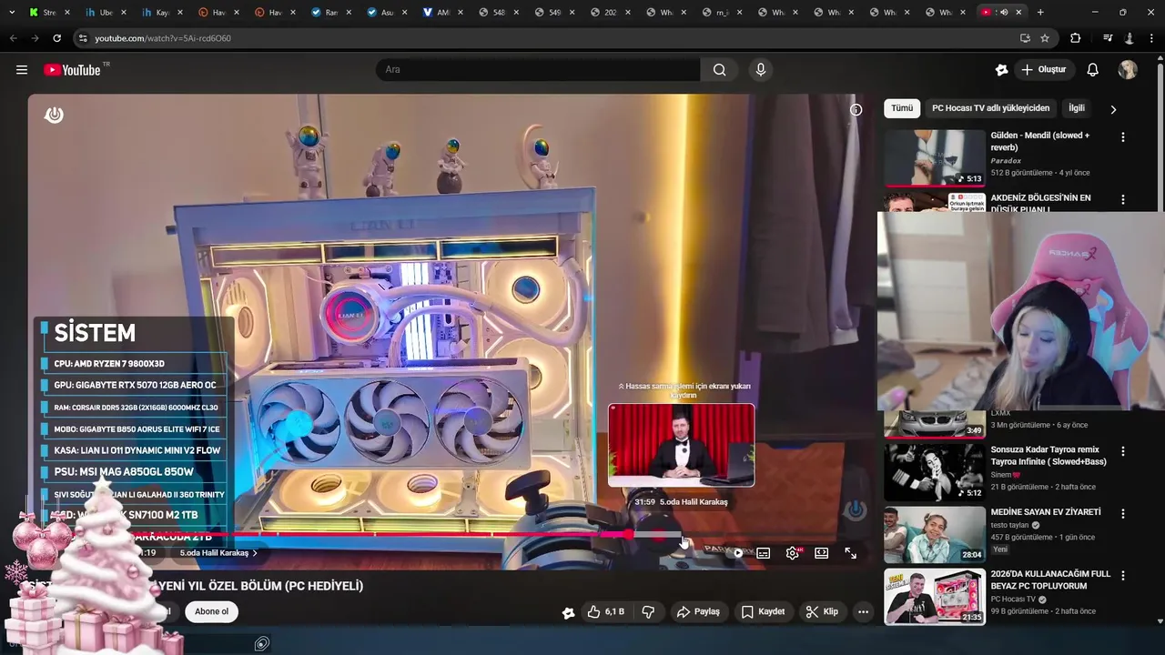The width and height of the screenshot is (1165, 655).
Task: Show video info cards icon
Action: click(856, 109)
